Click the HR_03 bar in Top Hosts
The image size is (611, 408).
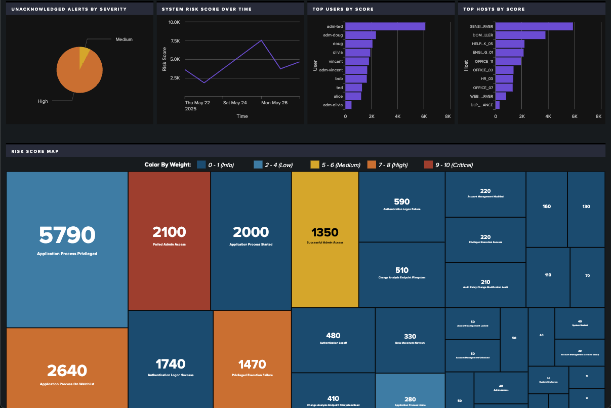[504, 79]
